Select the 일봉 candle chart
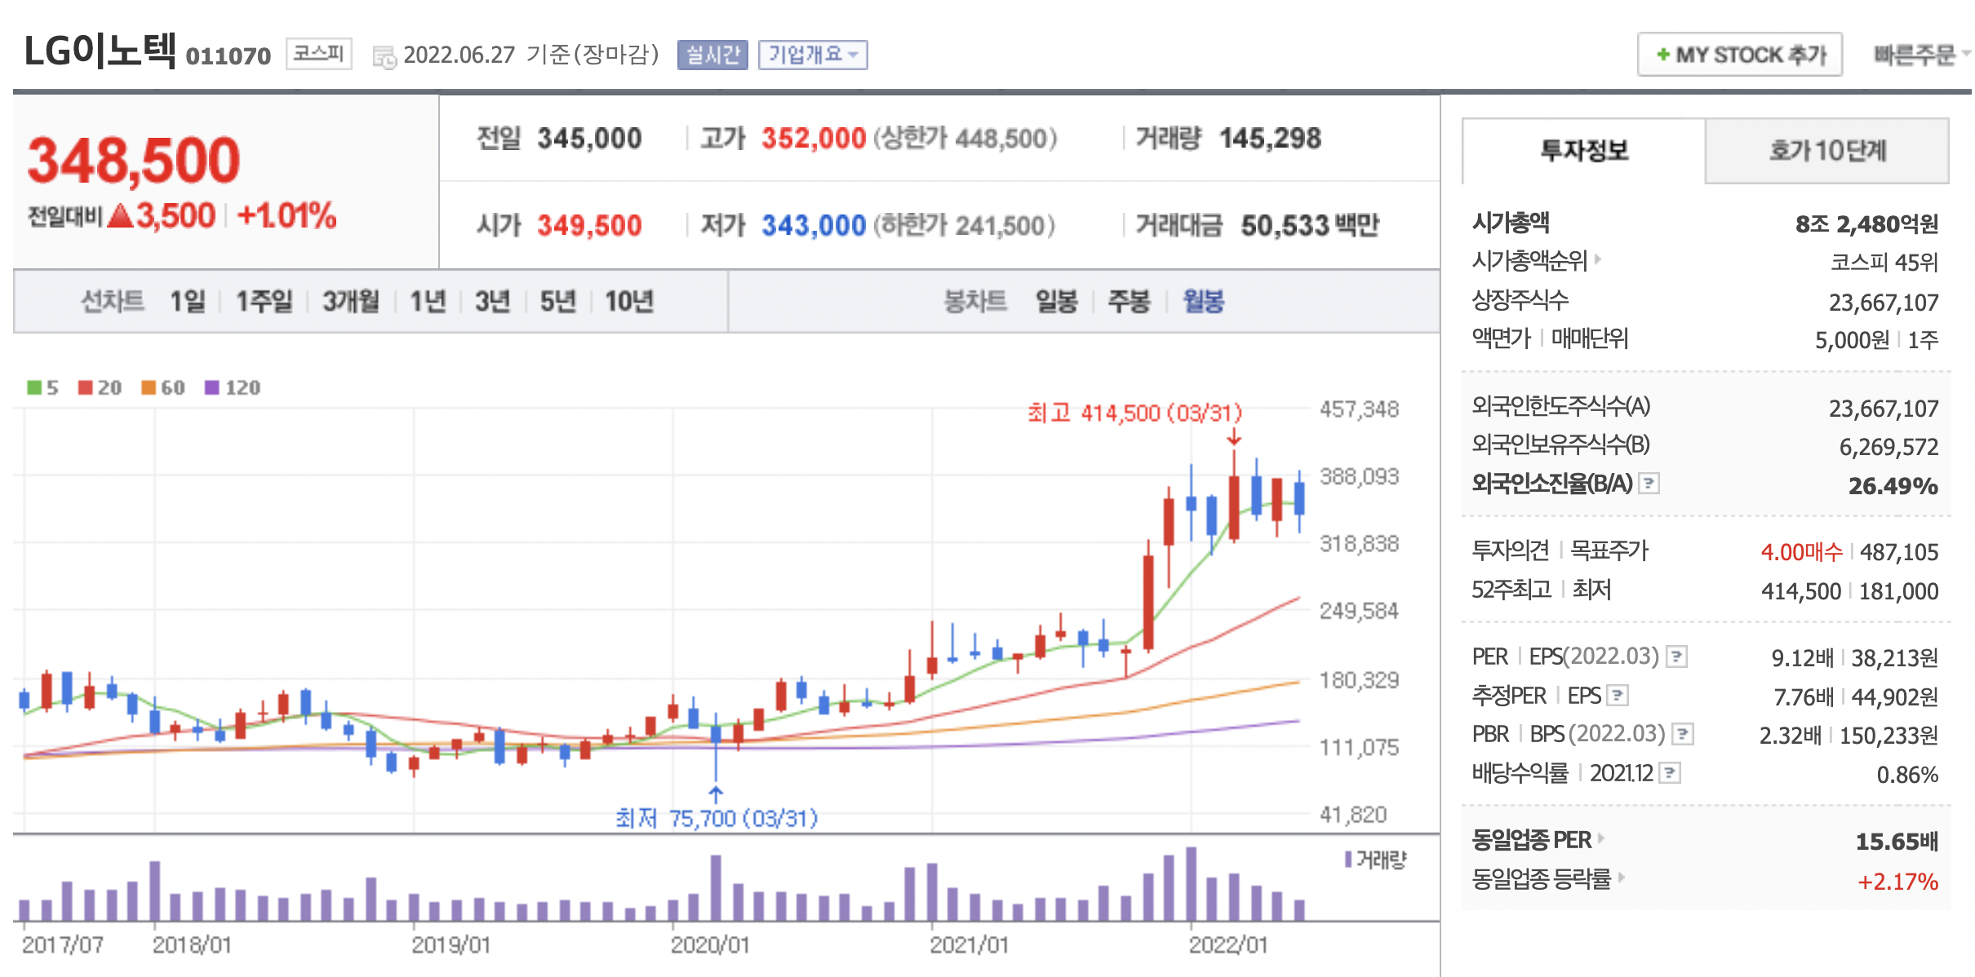 point(1057,301)
